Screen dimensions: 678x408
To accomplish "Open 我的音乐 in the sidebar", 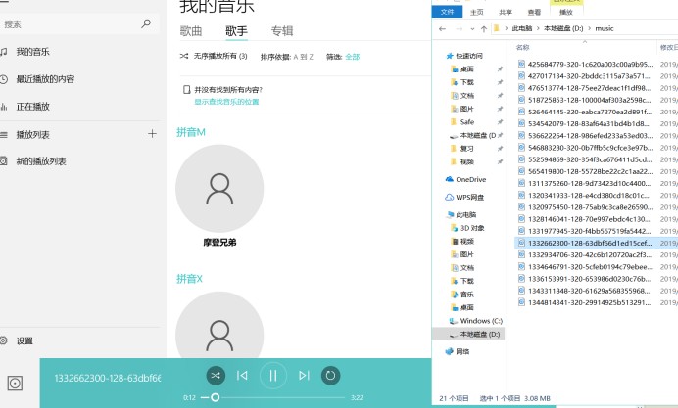I will [x=33, y=52].
